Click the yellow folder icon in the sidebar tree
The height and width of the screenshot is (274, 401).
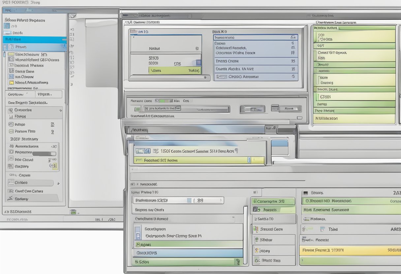coord(12,83)
